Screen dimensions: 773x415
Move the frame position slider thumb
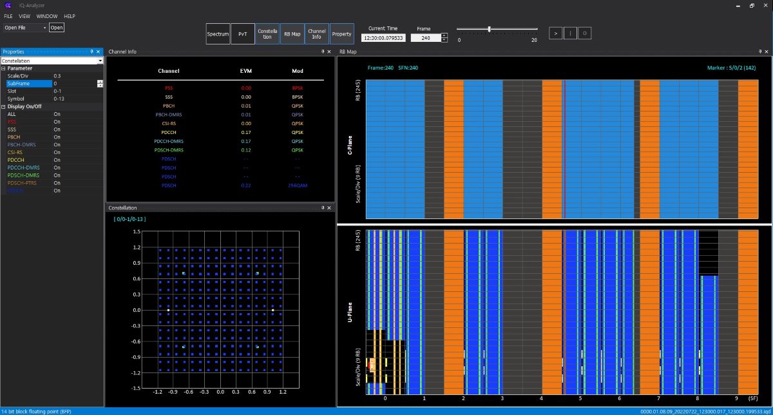click(x=490, y=29)
